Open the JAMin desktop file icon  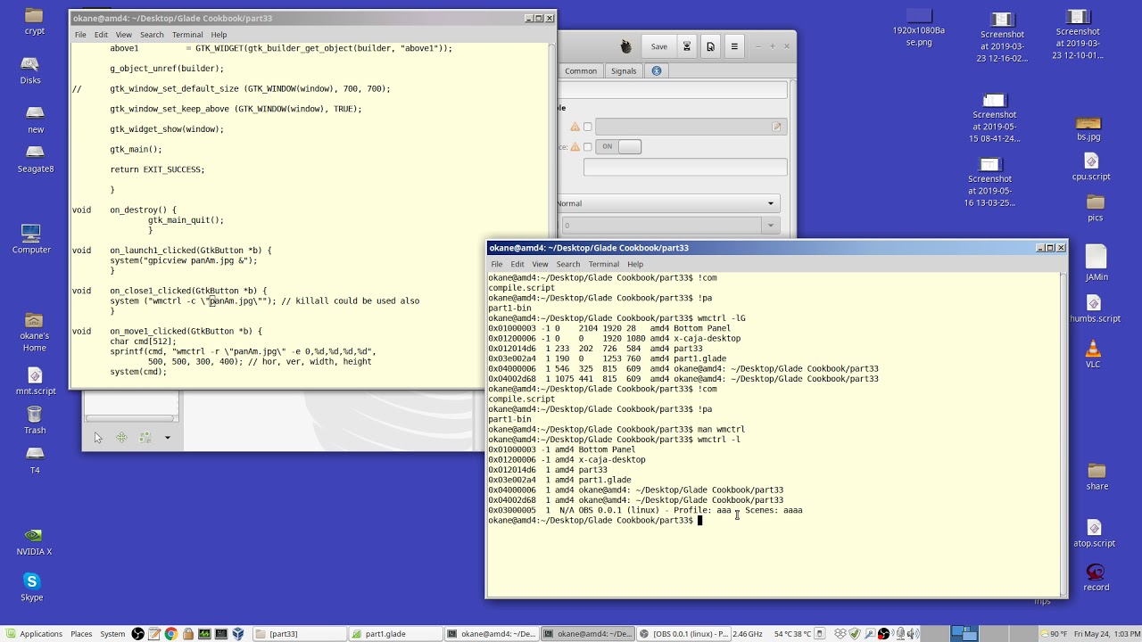(1096, 263)
